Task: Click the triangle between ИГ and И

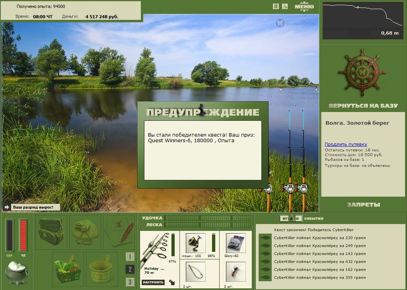Action: click(292, 218)
